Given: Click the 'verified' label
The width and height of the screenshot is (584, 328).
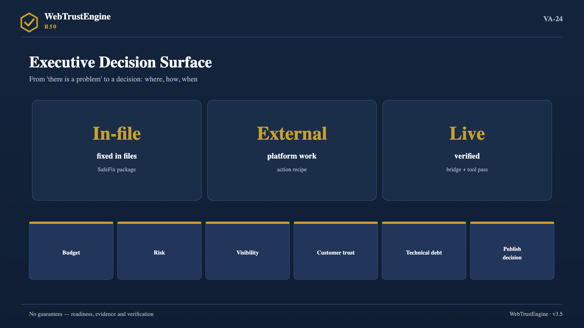Looking at the screenshot, I should [467, 156].
